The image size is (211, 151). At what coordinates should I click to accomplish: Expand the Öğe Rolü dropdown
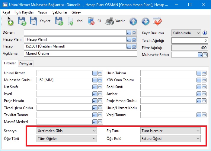171,139
